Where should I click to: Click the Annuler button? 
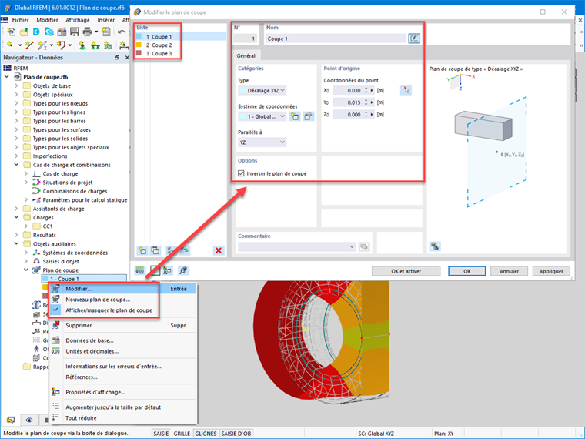click(x=509, y=271)
